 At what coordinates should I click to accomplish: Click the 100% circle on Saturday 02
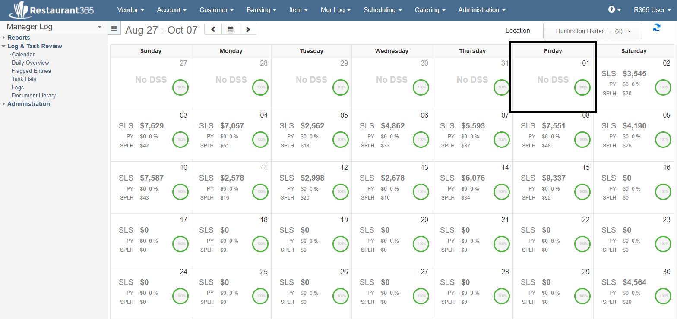(x=663, y=88)
